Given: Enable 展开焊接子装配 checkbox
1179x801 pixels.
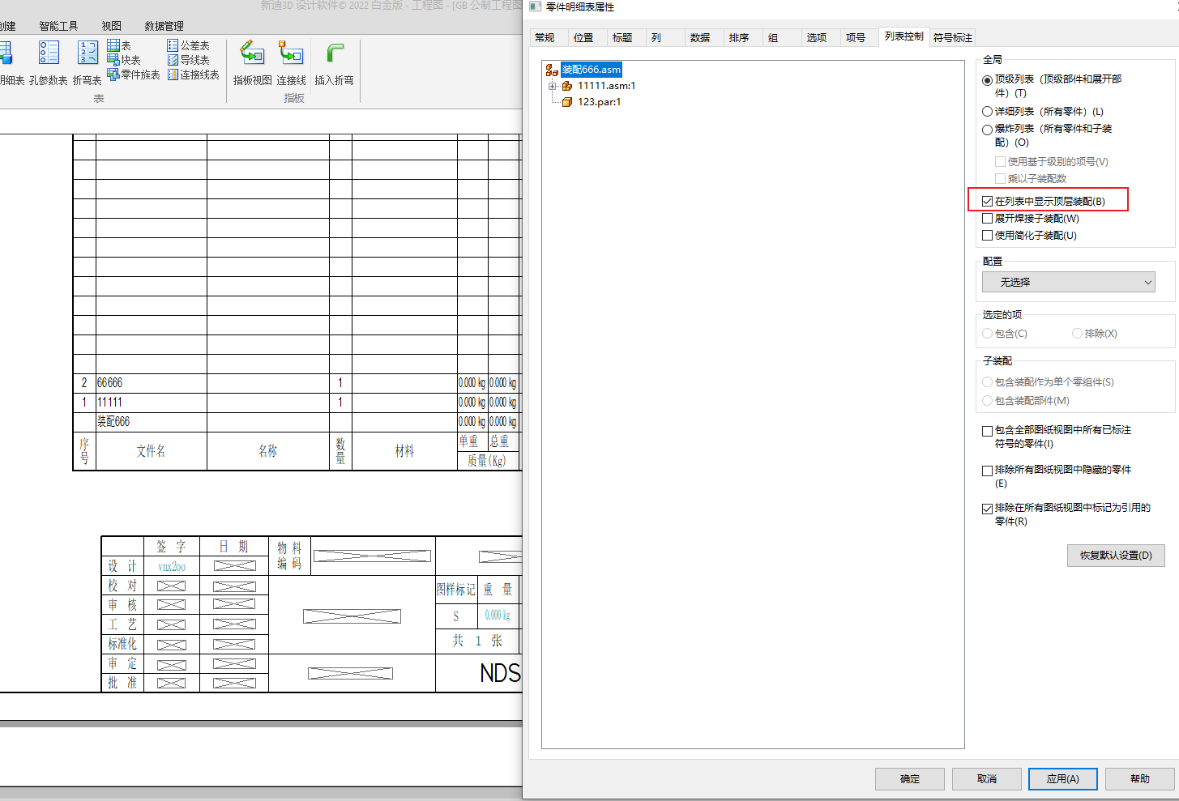Looking at the screenshot, I should click(987, 219).
